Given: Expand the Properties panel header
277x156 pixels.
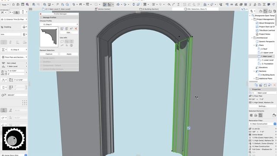Looking at the screenshot, I should [263, 90].
